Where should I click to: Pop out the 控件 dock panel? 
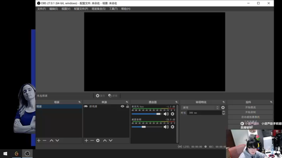click(x=271, y=102)
